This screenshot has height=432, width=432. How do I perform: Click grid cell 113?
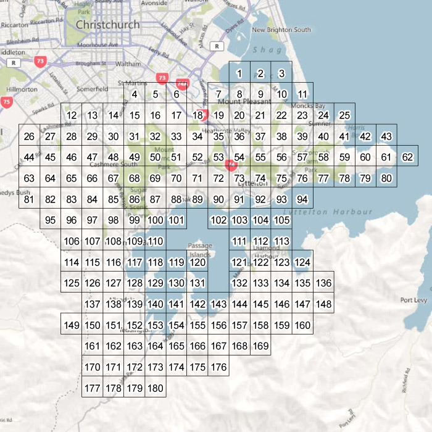pyautogui.click(x=281, y=239)
